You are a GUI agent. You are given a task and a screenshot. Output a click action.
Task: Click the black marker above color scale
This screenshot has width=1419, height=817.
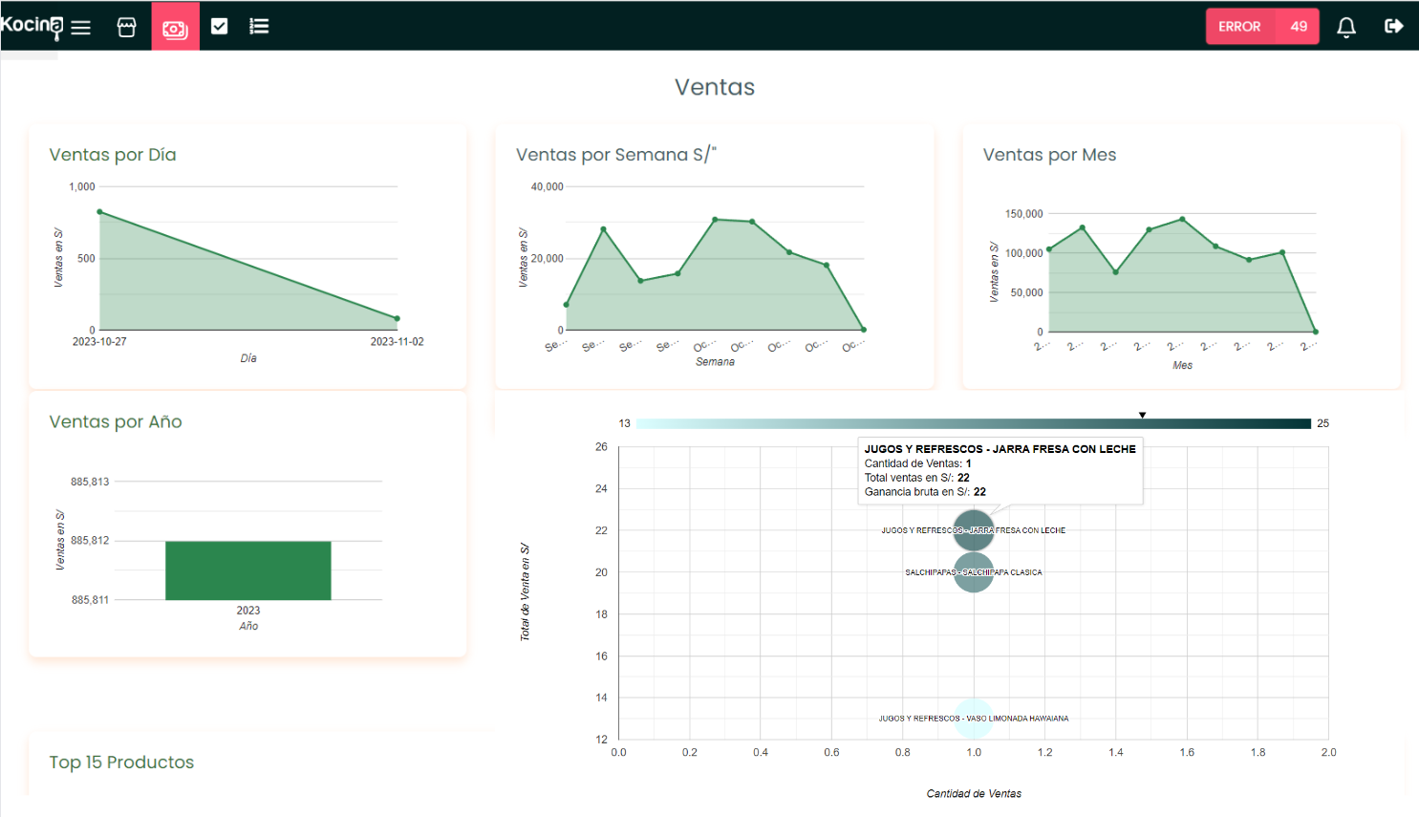tap(1142, 415)
